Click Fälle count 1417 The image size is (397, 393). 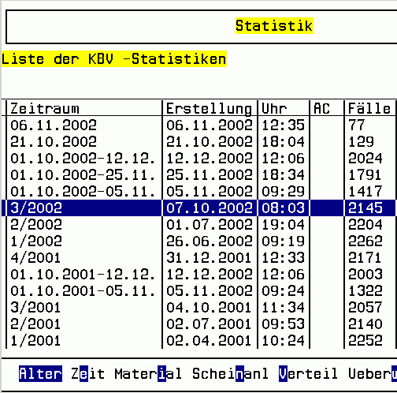point(365,191)
